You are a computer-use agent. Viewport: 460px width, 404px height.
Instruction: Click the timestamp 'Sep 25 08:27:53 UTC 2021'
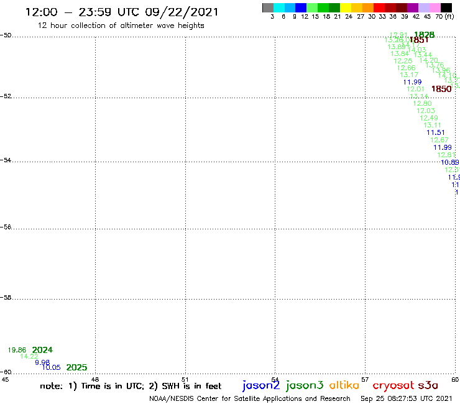click(x=407, y=398)
